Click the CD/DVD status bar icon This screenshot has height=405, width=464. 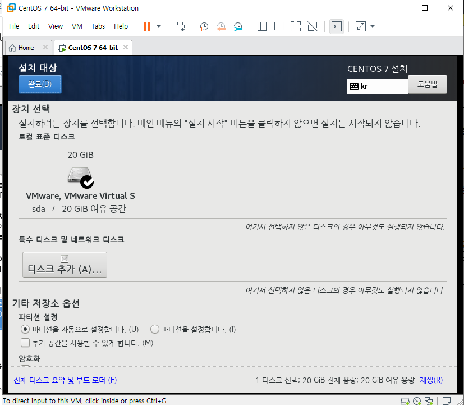pos(417,402)
